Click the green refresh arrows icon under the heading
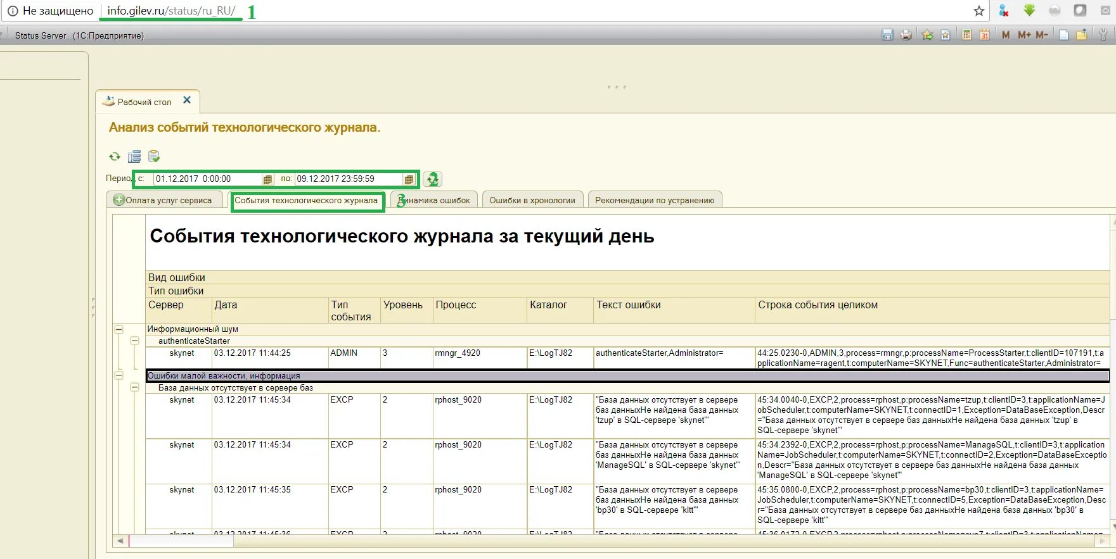Viewport: 1116px width, 559px height. pyautogui.click(x=115, y=156)
